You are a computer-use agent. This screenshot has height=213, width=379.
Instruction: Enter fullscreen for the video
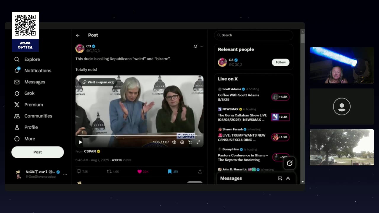198,142
